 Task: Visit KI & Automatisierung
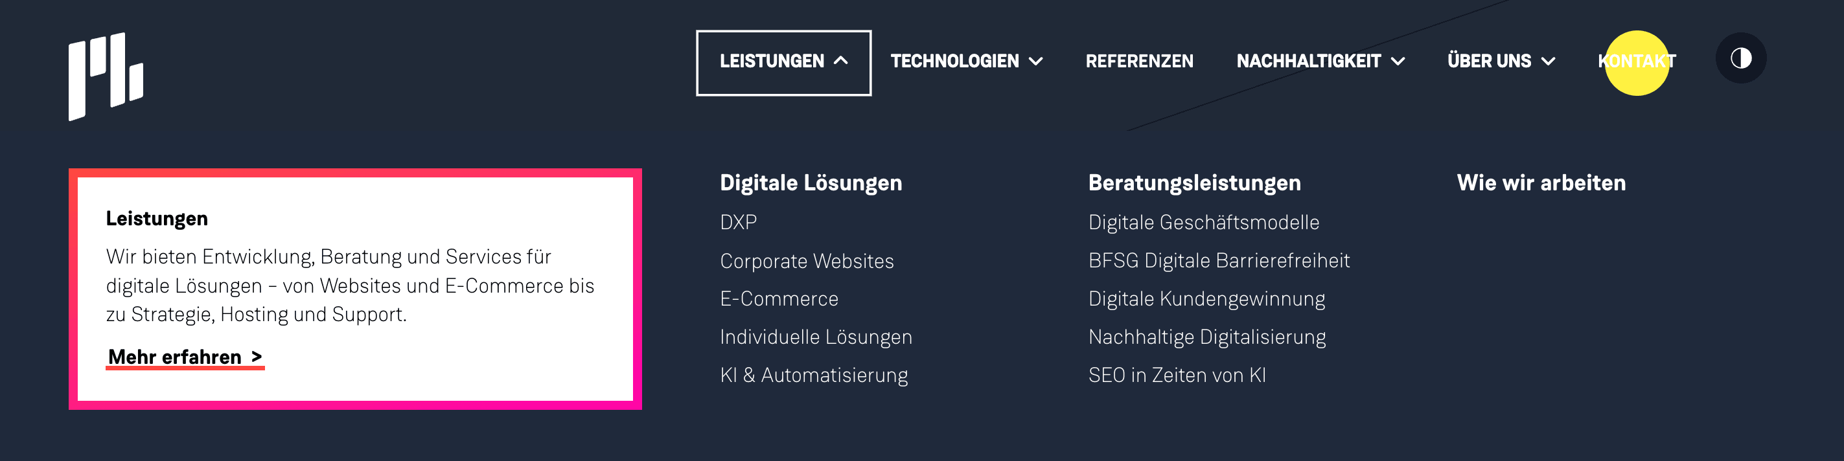[813, 375]
